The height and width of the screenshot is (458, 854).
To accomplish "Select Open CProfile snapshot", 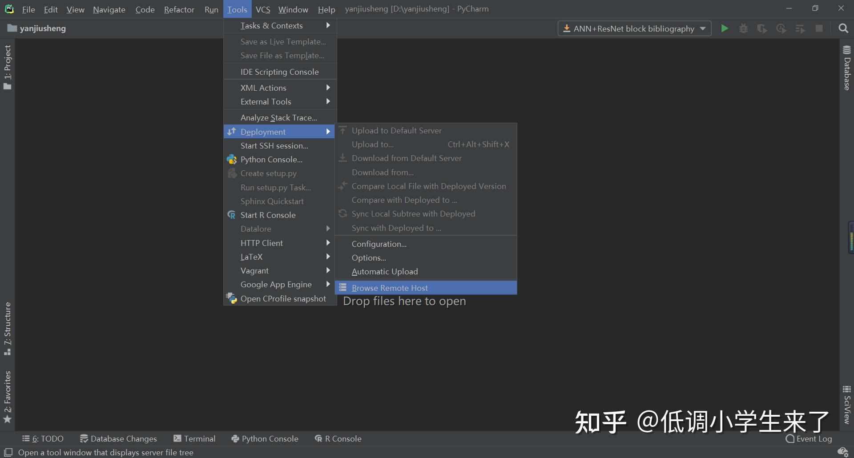I will tap(280, 298).
